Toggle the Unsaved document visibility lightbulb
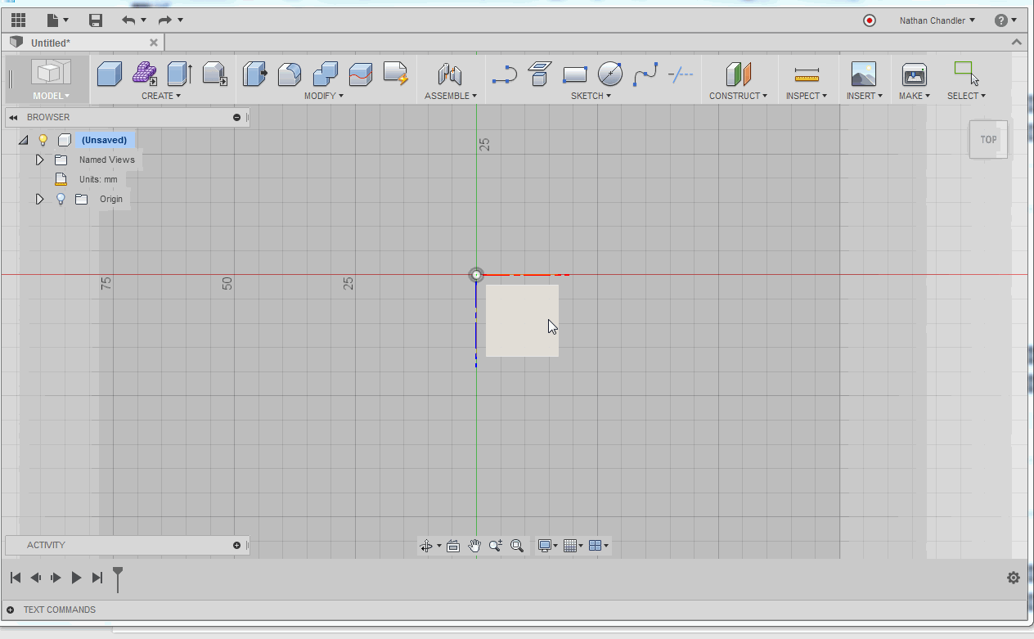This screenshot has height=639, width=1034. tap(43, 140)
